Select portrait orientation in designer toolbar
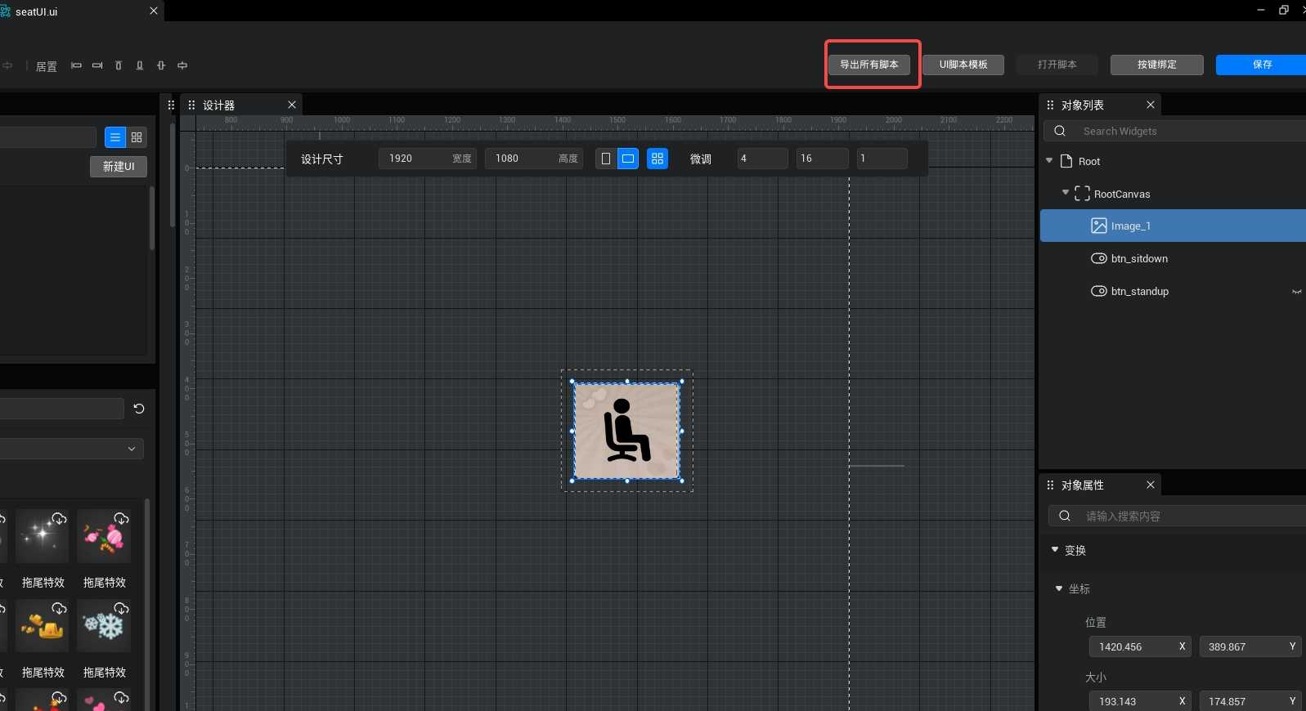This screenshot has width=1306, height=711. click(606, 159)
